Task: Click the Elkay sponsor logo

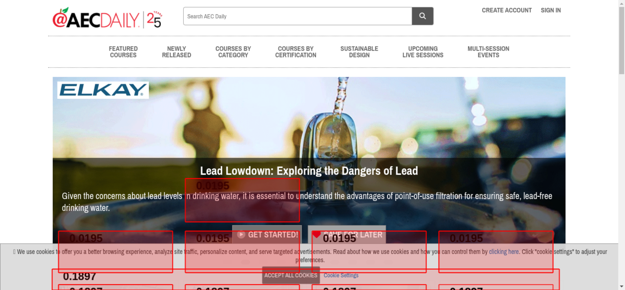Action: 103,90
